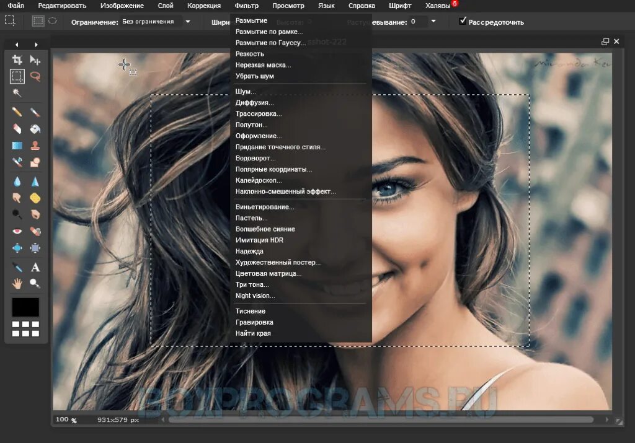Image resolution: width=635 pixels, height=443 pixels.
Task: Select the Color Replace tool
Action: pos(17,162)
